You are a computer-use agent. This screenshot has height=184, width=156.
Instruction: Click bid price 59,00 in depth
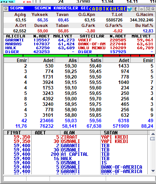(x=71, y=99)
